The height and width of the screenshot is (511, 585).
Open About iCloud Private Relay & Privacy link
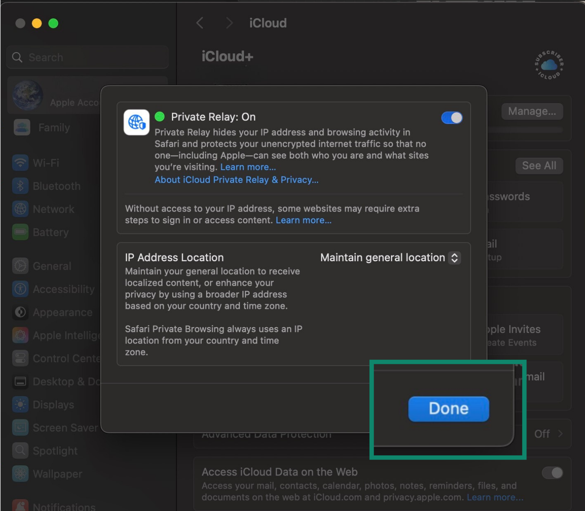coord(236,180)
